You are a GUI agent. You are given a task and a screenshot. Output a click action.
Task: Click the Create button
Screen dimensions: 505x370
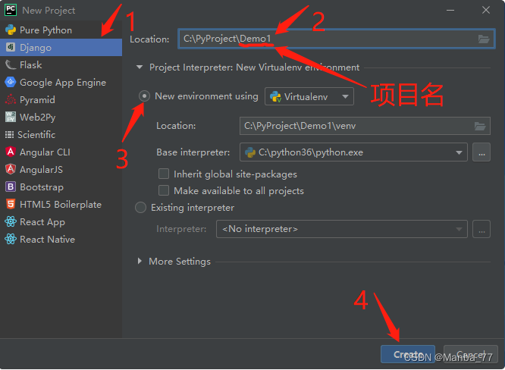point(408,354)
